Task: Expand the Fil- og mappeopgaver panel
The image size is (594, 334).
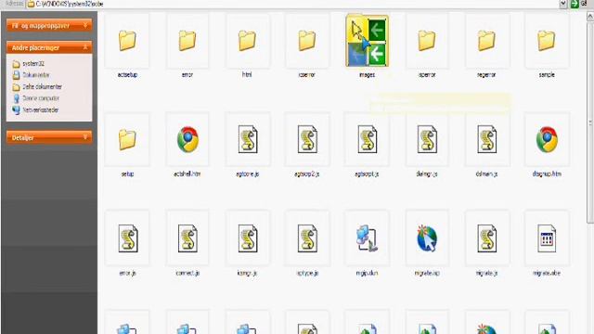Action: [x=49, y=25]
